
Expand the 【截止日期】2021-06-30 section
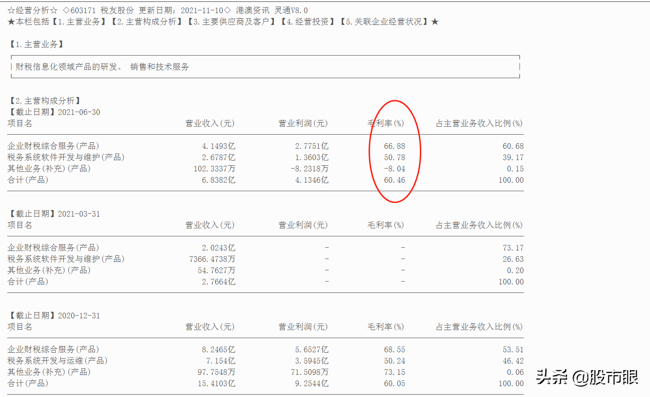click(x=56, y=112)
